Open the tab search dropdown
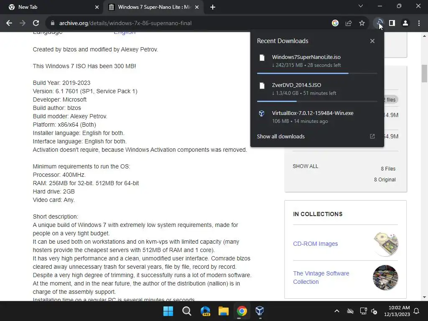428x321 pixels. 361,6
